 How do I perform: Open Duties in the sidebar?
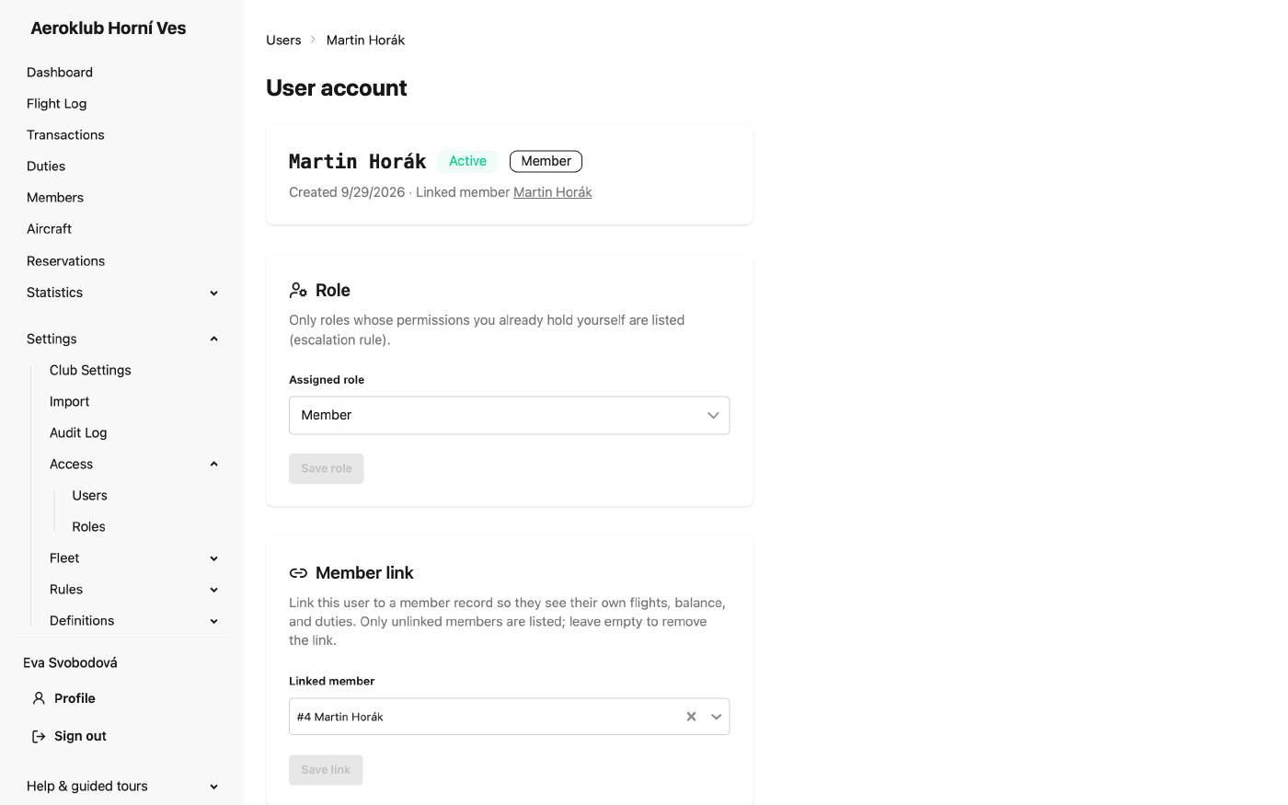click(x=46, y=167)
